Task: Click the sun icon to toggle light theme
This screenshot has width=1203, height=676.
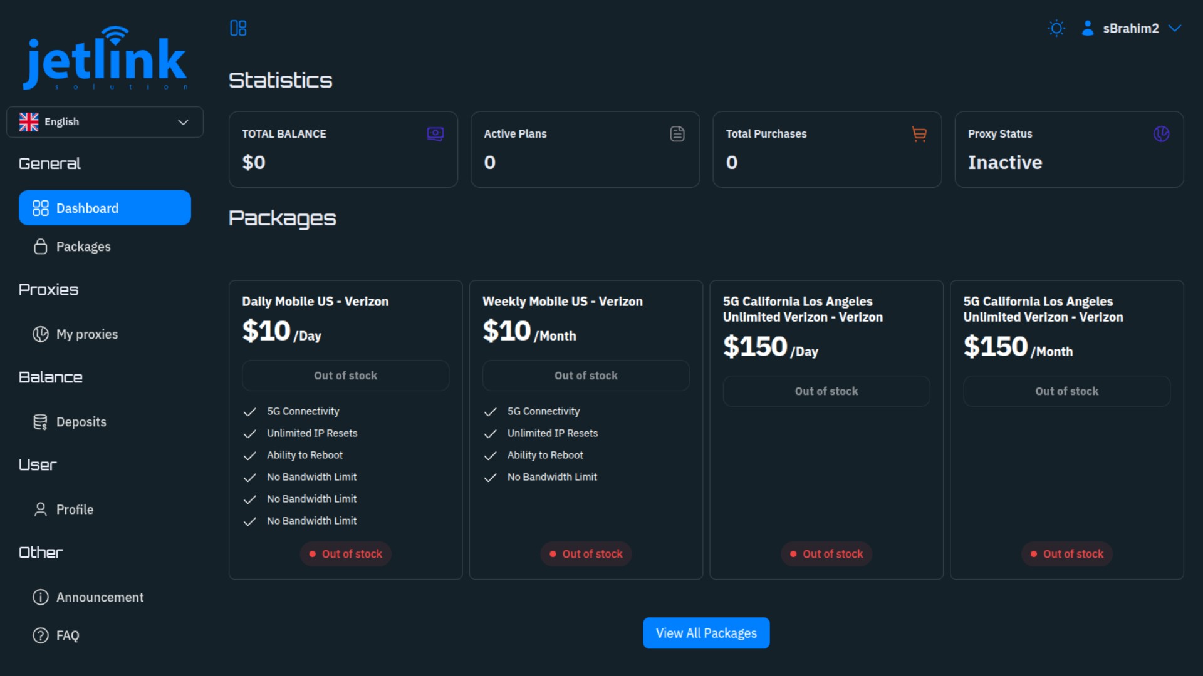Action: coord(1056,28)
